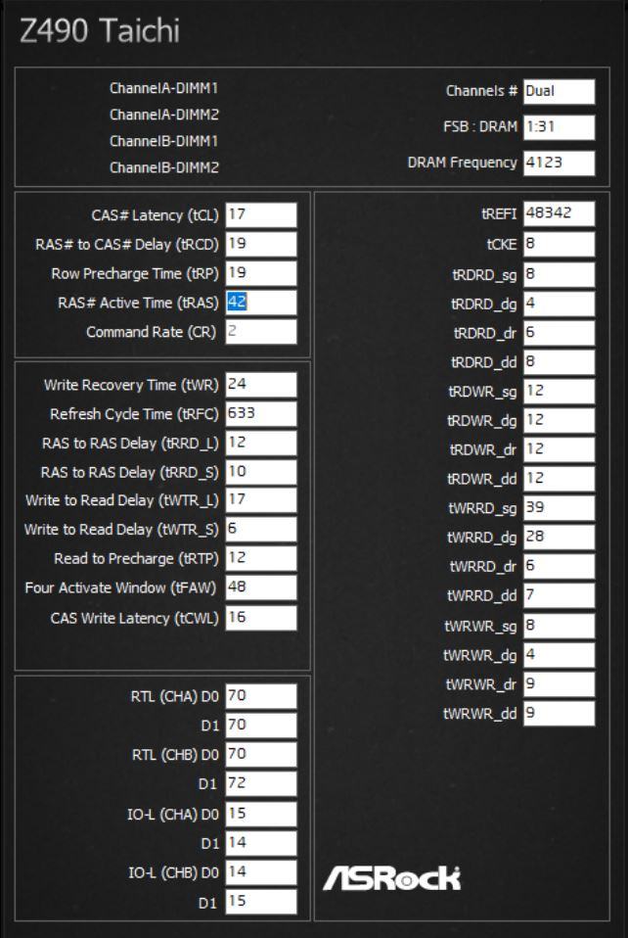Viewport: 628px width, 938px height.
Task: Select the tWRRD_dg field
Action: pos(560,538)
